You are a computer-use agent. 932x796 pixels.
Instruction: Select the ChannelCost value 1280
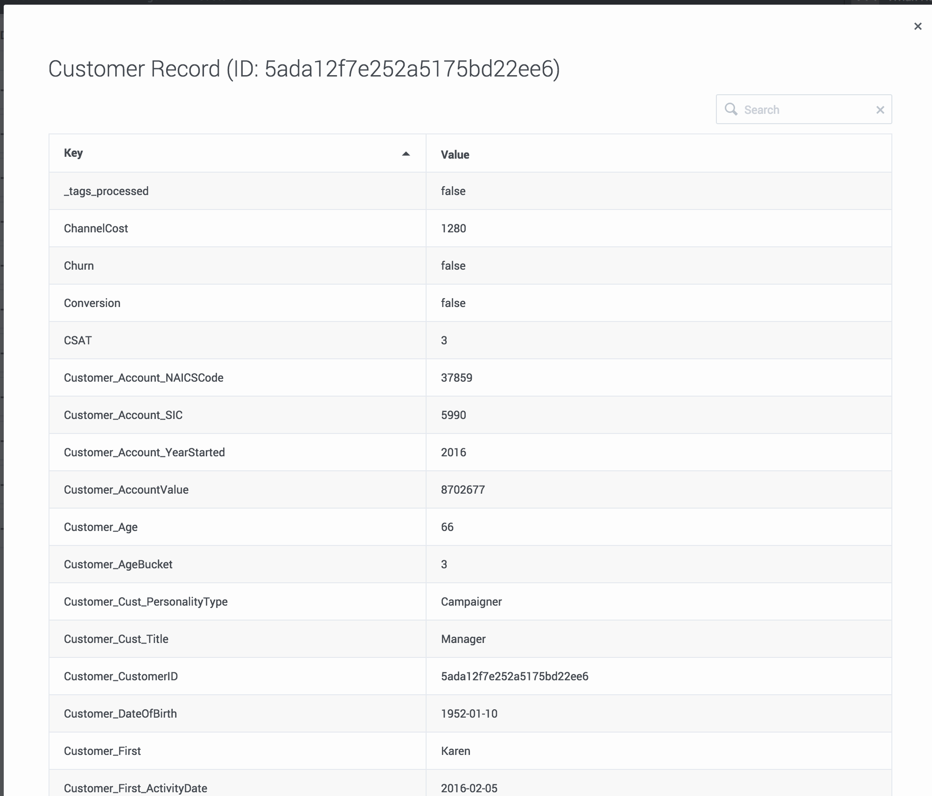point(453,229)
